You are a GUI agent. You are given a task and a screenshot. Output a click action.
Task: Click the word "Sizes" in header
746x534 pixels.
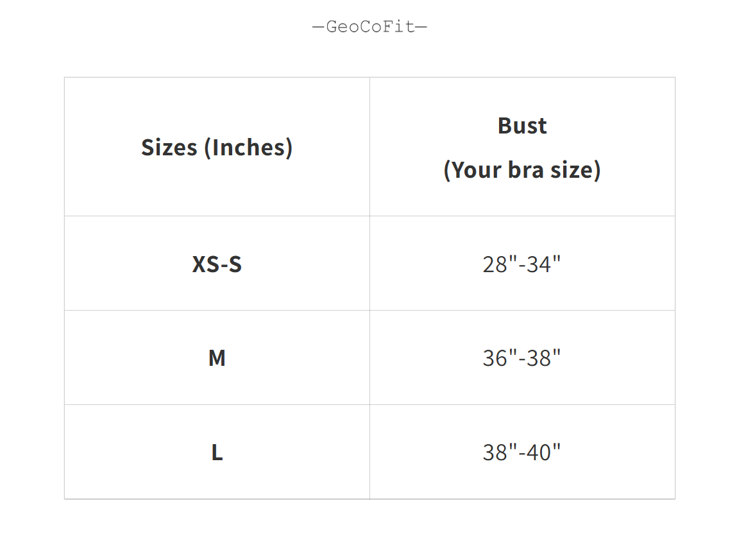169,148
